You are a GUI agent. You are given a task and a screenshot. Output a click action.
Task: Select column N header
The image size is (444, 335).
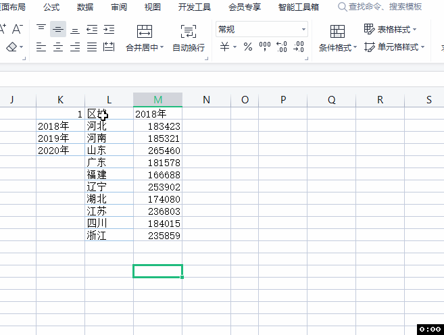206,99
